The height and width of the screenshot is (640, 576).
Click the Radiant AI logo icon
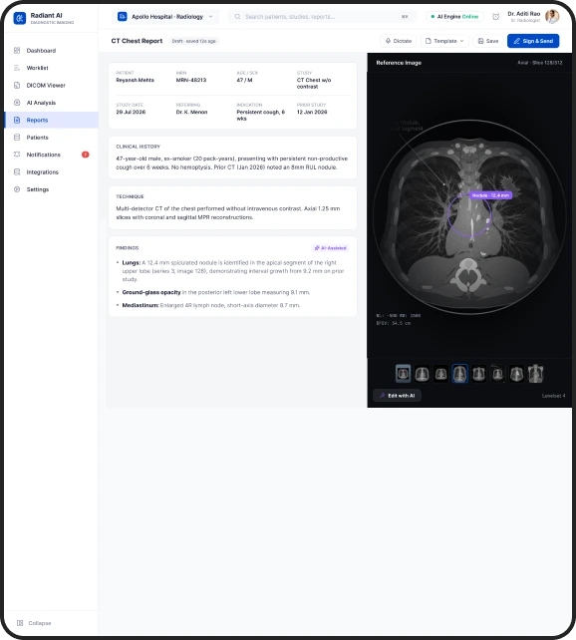(20, 18)
